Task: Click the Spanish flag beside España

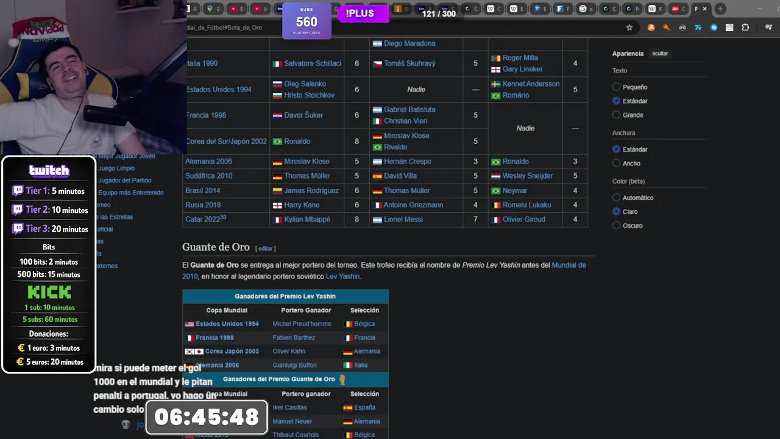Action: pos(348,408)
